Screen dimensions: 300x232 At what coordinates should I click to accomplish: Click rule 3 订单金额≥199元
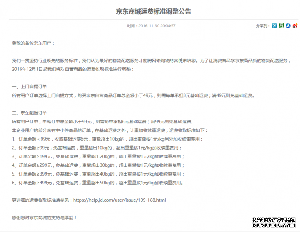click(x=98, y=157)
